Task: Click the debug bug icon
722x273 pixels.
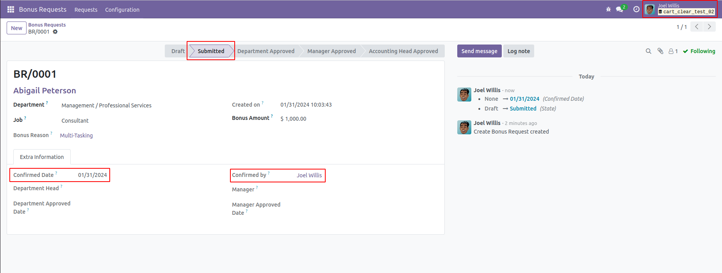Action: tap(608, 9)
